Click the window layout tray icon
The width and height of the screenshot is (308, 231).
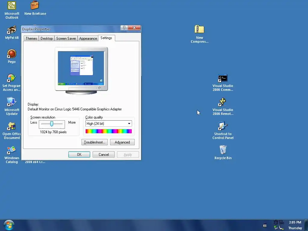[282, 222]
